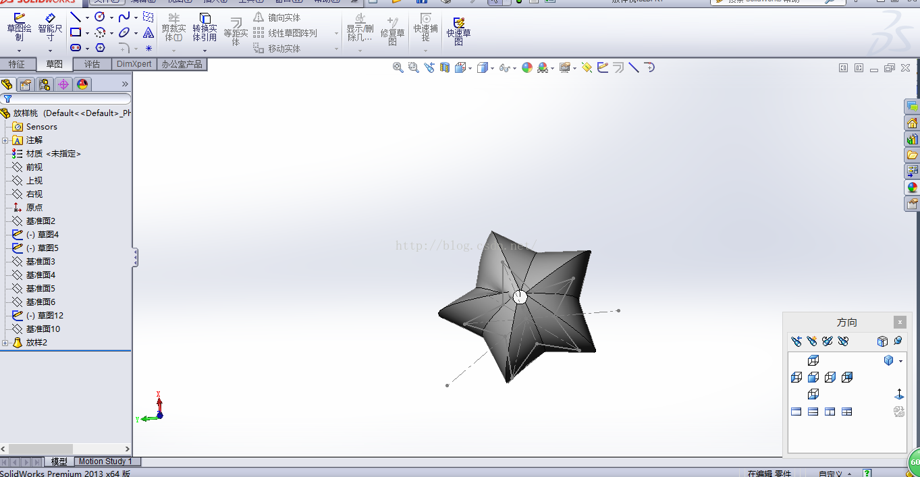Toggle View Selector cube in 方向 panel
920x477 pixels.
pos(882,341)
